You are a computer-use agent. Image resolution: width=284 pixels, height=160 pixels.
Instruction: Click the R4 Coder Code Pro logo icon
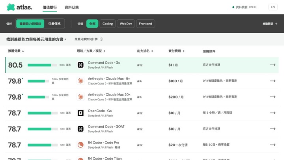pyautogui.click(x=80, y=145)
